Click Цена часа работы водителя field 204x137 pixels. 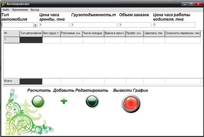[x=174, y=25]
